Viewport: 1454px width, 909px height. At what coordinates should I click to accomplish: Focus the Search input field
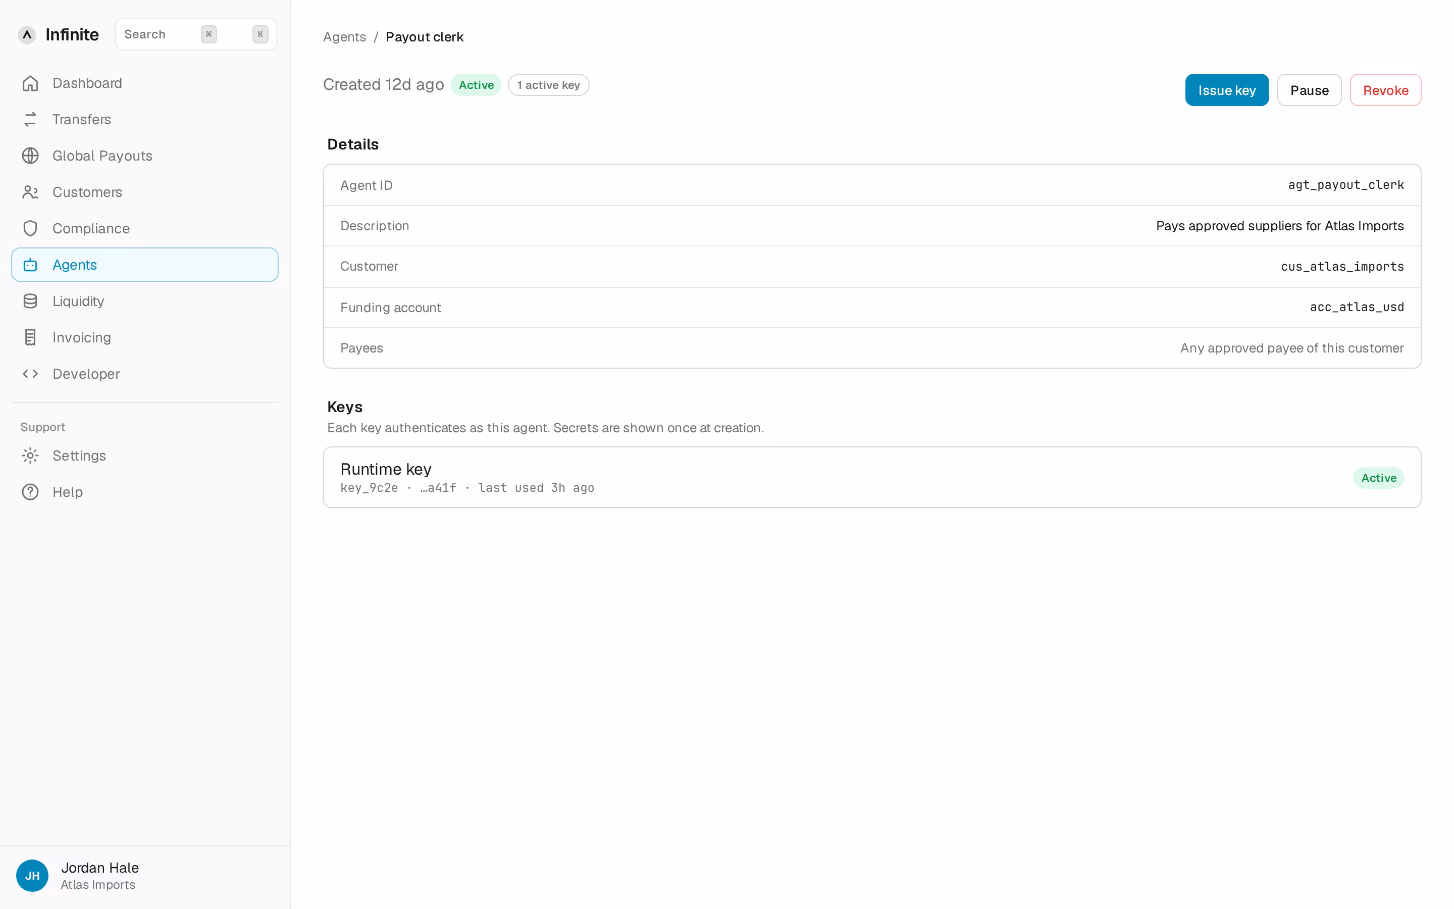click(196, 34)
